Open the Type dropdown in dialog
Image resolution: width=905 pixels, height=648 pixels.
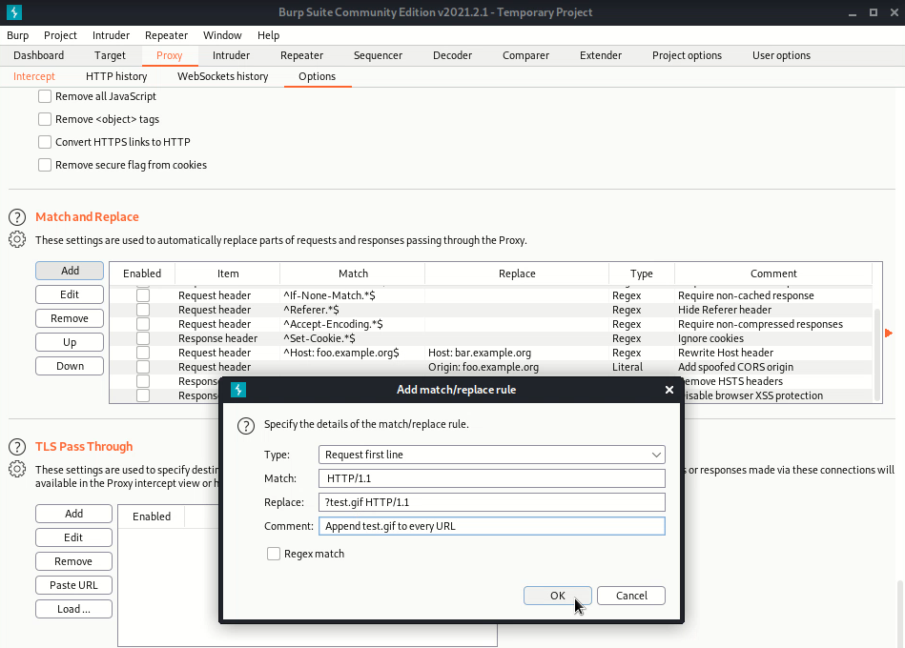point(492,455)
